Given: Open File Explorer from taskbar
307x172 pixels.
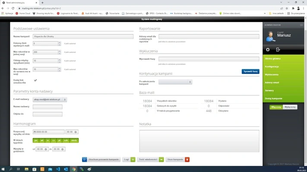Looking at the screenshot, I should [x=26, y=169].
